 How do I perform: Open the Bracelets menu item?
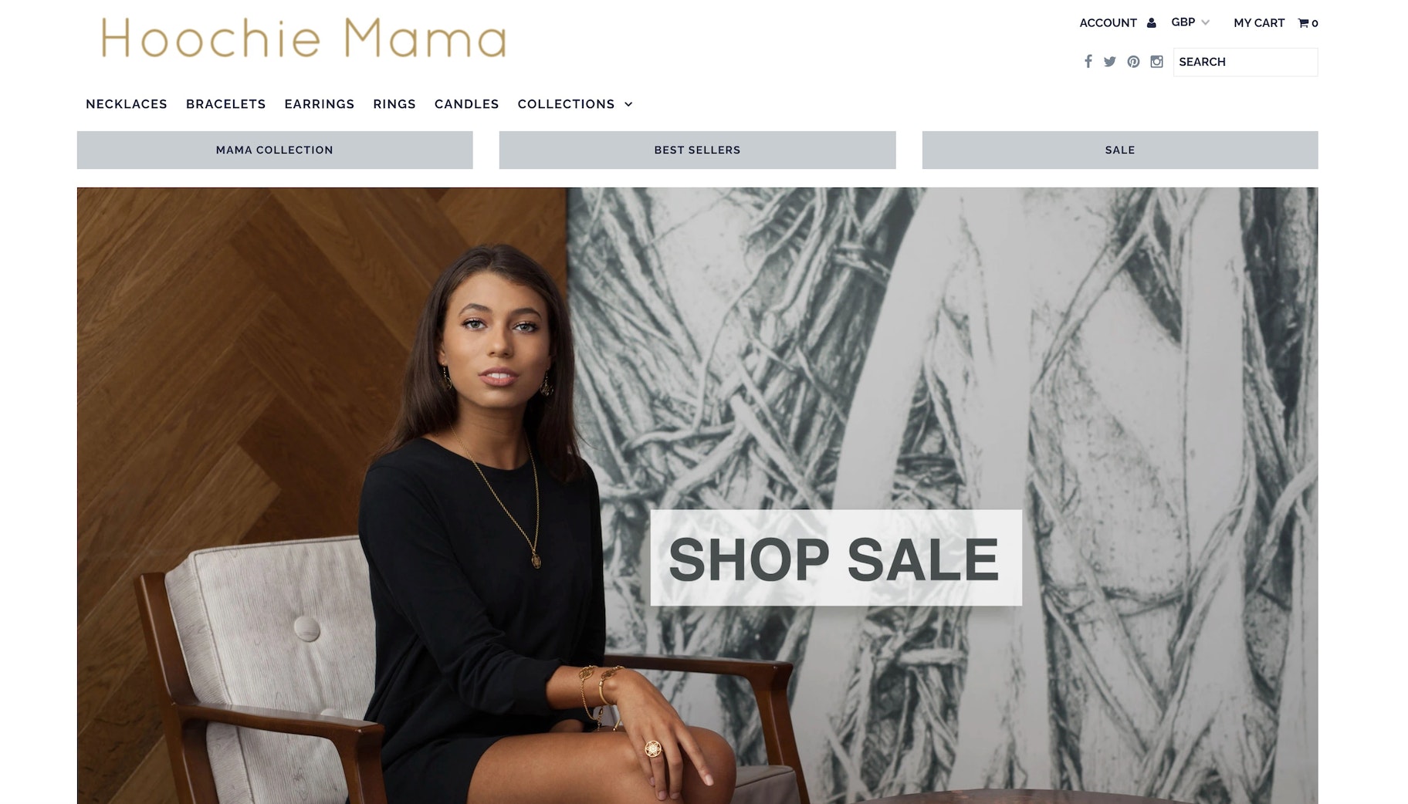click(x=225, y=104)
